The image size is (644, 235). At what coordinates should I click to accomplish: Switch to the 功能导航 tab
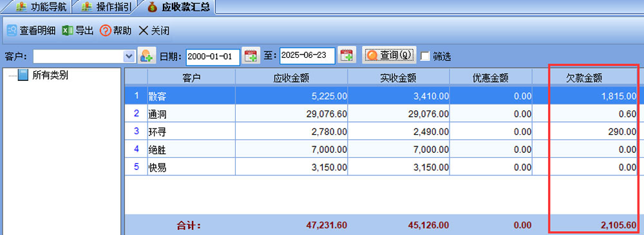pyautogui.click(x=41, y=6)
